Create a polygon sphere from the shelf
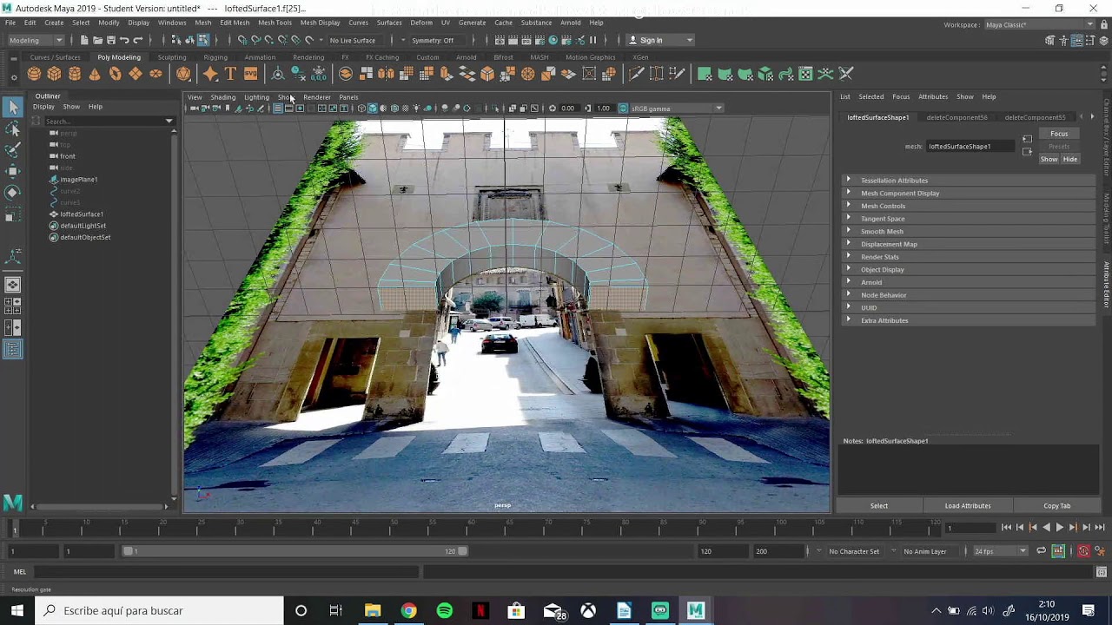Viewport: 1112px width, 625px height. pos(34,74)
